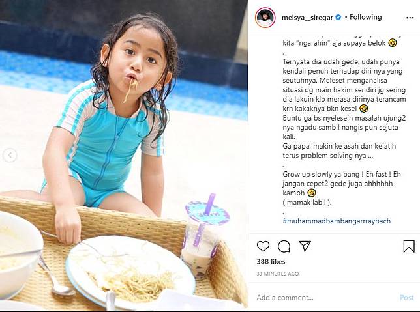The image size is (420, 312).
Task: Click the laughing emoji after belok
Action: pos(393,43)
